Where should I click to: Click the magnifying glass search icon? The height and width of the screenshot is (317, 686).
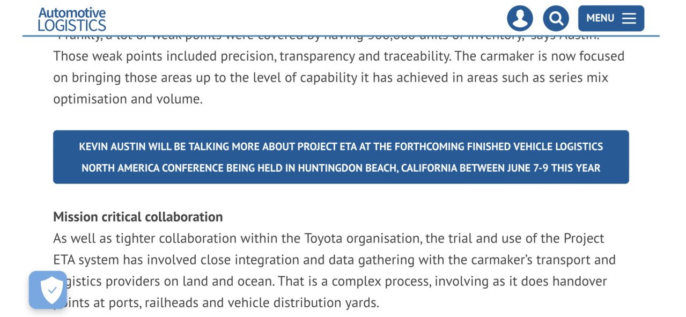coord(556,18)
